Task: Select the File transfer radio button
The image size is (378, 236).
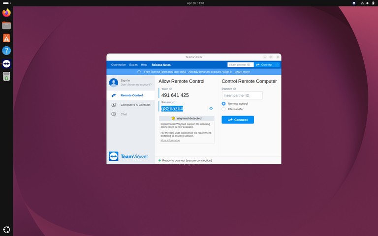Action: [223, 109]
